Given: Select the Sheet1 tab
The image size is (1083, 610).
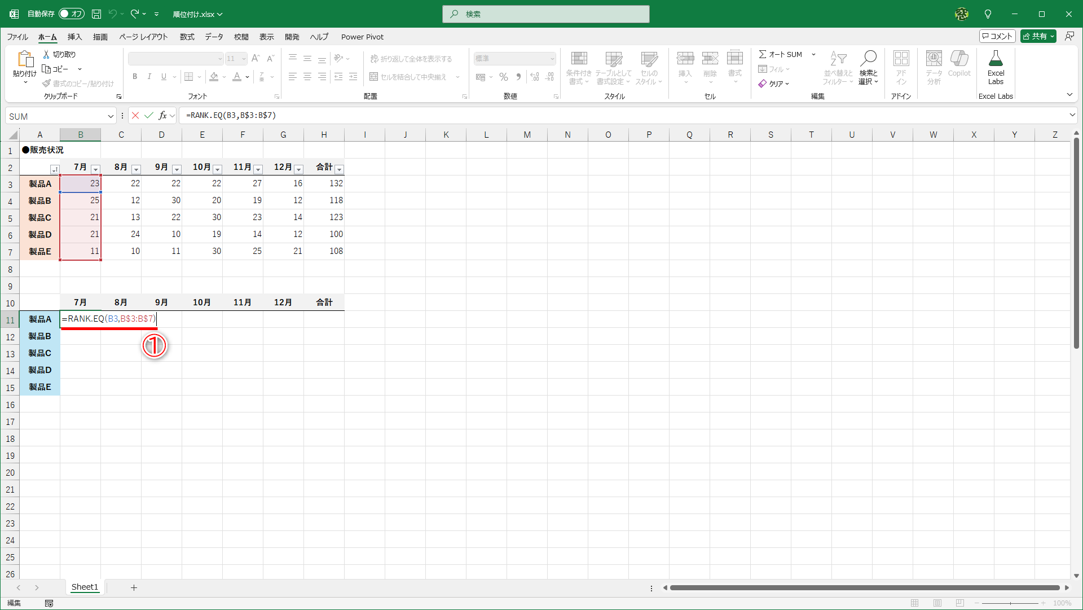Looking at the screenshot, I should [x=85, y=587].
